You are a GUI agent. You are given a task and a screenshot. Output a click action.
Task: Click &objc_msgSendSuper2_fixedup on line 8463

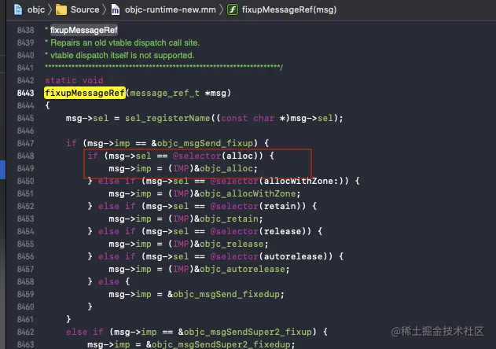(x=218, y=344)
